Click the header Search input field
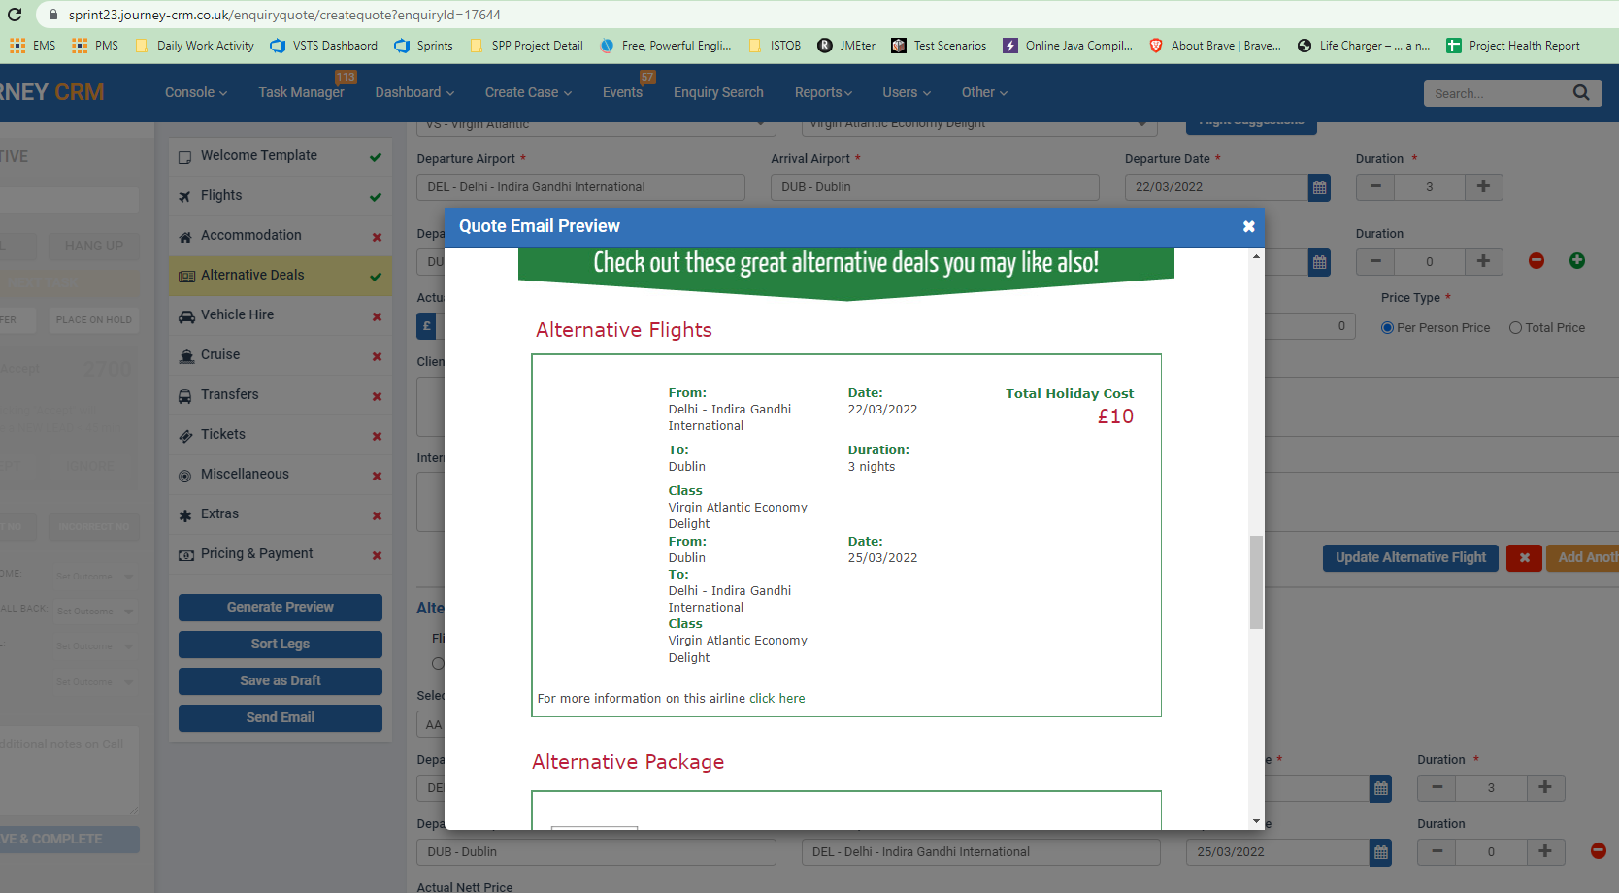Screen dimensions: 1619x893 (x=1498, y=93)
